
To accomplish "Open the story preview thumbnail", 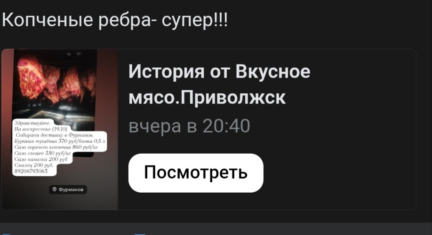I will point(60,129).
